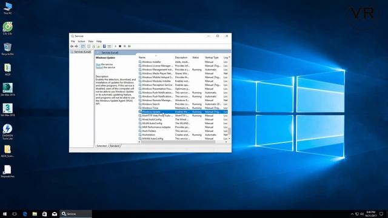Image resolution: width=388 pixels, height=218 pixels.
Task: Click the Export List toolbar icon
Action: pos(98,46)
